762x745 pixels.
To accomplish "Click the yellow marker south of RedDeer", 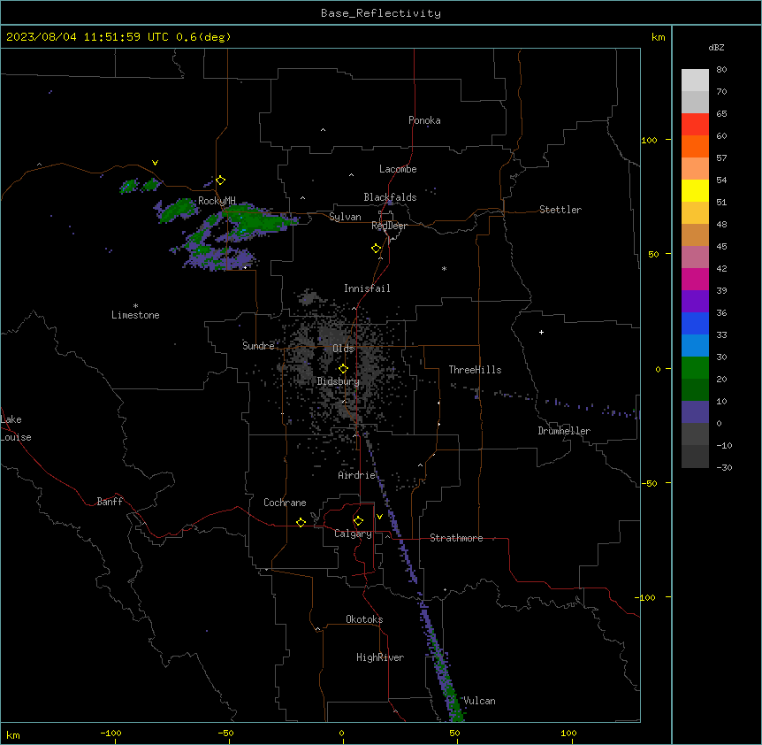I will pos(377,249).
